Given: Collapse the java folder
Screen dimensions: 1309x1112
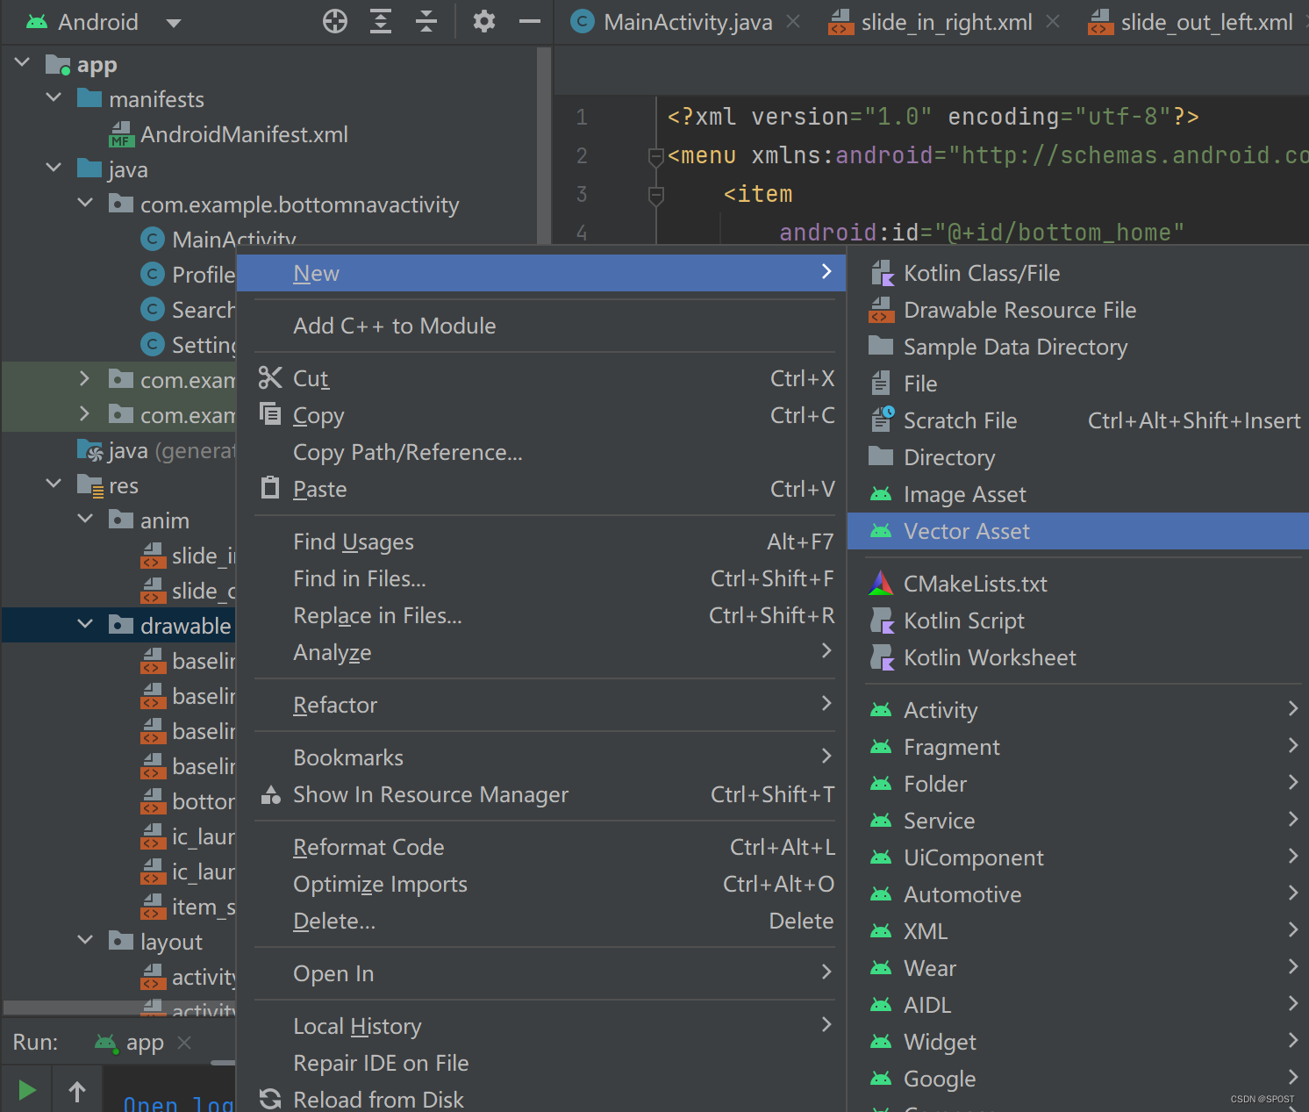Looking at the screenshot, I should pos(54,168).
